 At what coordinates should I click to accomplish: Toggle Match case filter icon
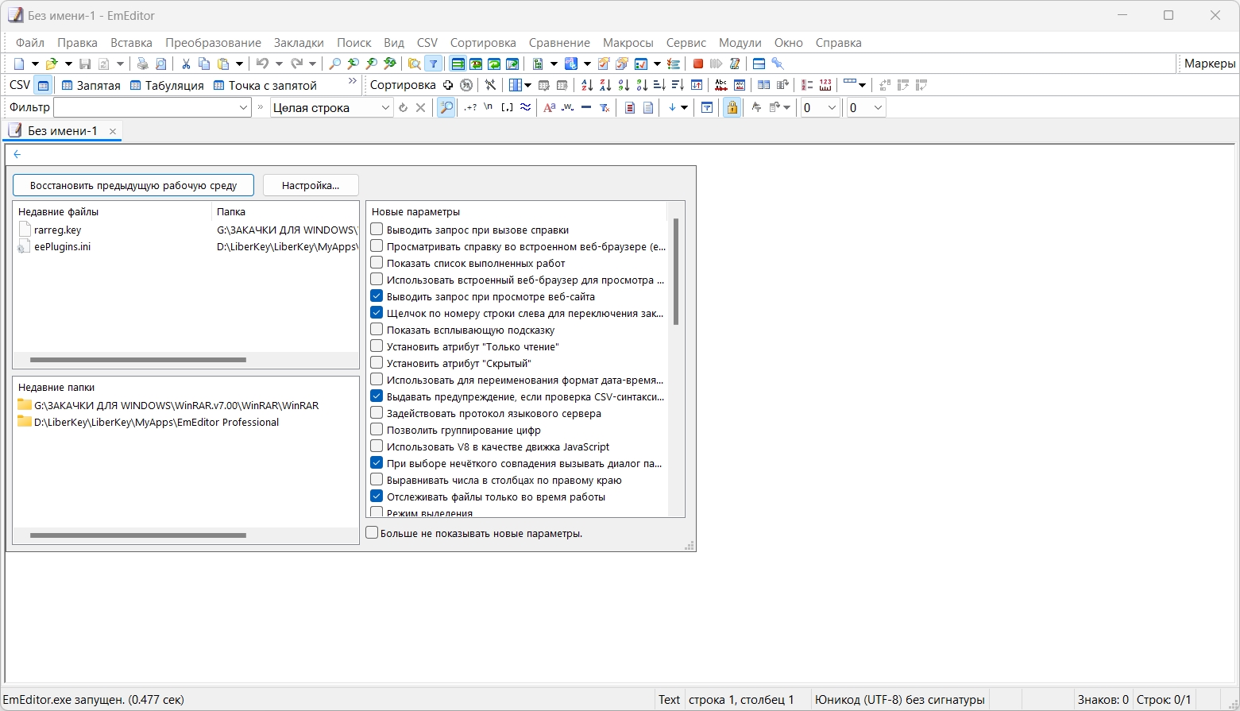[549, 107]
